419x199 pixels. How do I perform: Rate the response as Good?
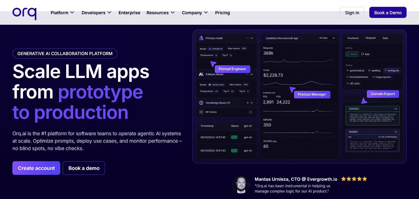352,54
